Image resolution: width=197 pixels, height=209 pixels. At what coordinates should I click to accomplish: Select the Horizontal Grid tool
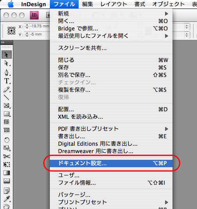point(7,122)
